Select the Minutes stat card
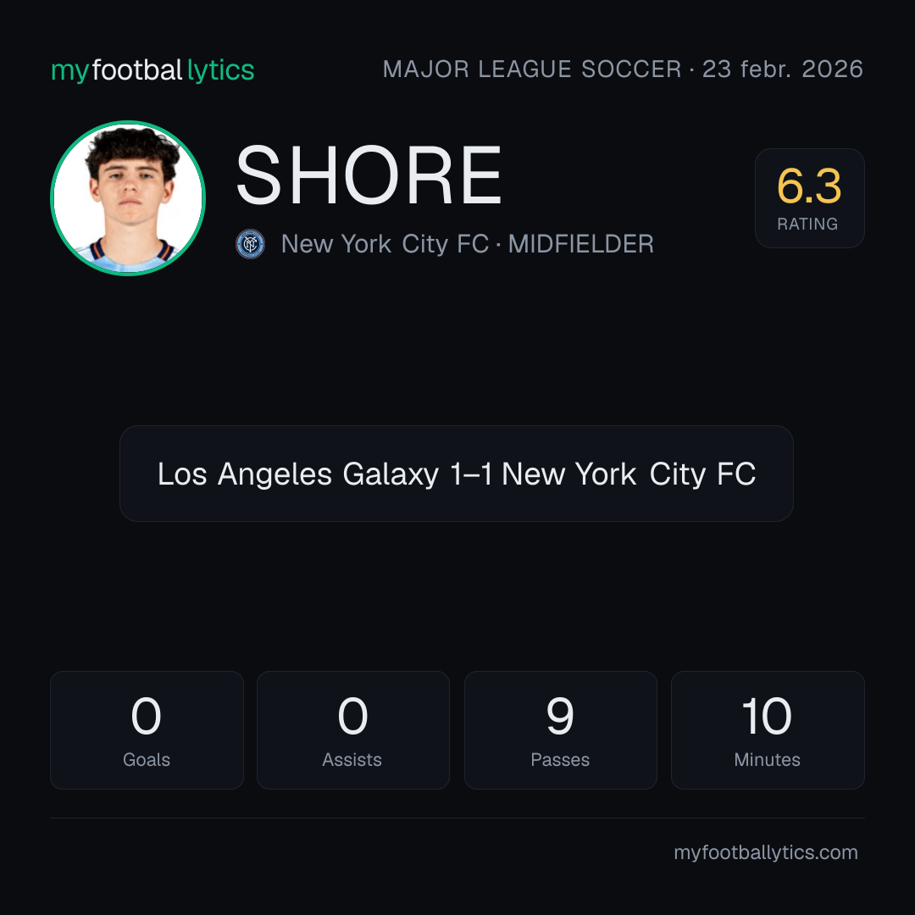This screenshot has height=915, width=915. (768, 730)
